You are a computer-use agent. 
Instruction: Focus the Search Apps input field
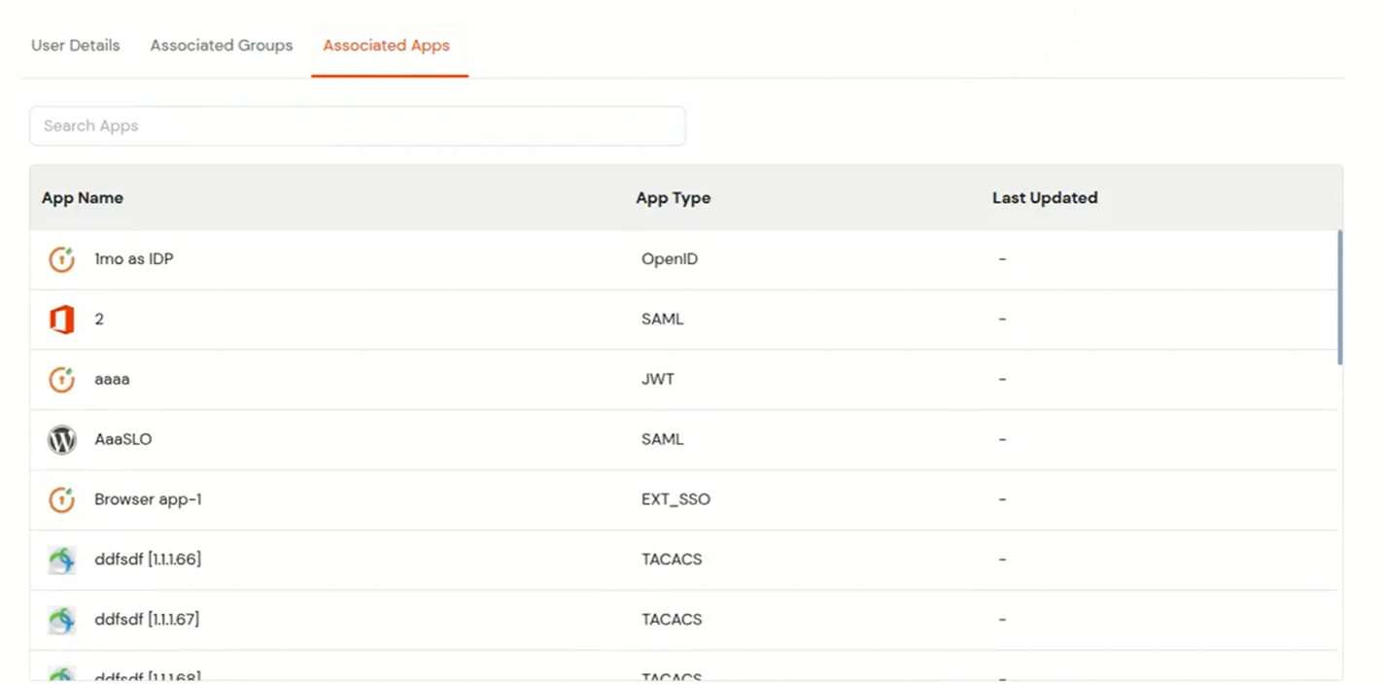[x=358, y=126]
